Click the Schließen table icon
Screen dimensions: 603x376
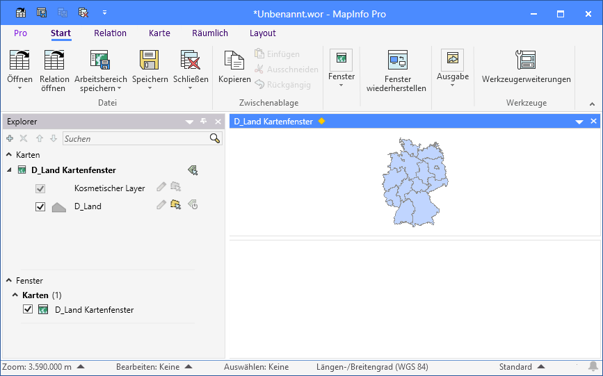coord(191,60)
